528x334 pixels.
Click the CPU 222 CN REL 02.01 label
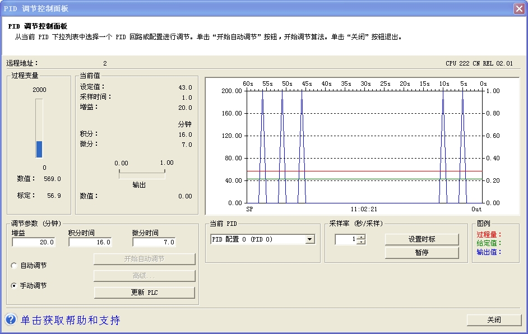479,63
